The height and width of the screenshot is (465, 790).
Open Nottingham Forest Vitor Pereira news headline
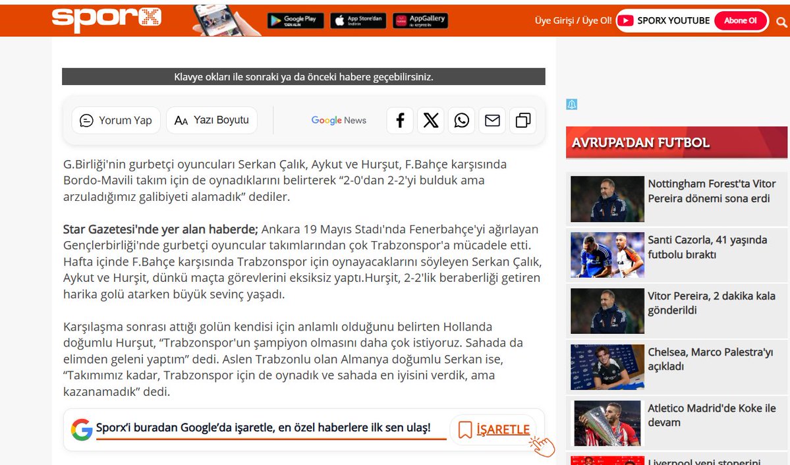coord(712,191)
